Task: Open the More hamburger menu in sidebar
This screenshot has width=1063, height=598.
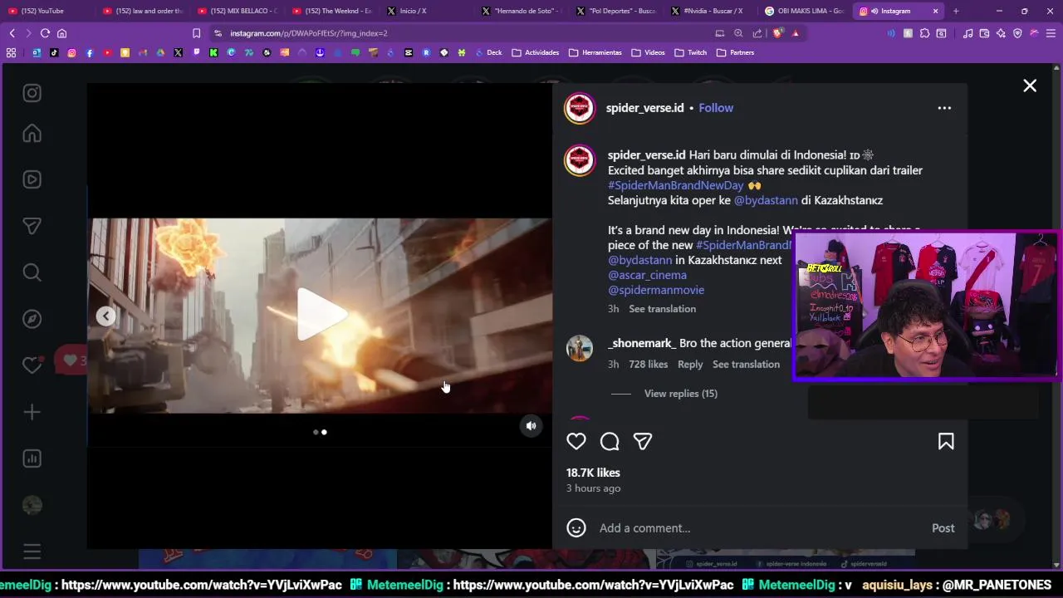Action: pyautogui.click(x=32, y=551)
